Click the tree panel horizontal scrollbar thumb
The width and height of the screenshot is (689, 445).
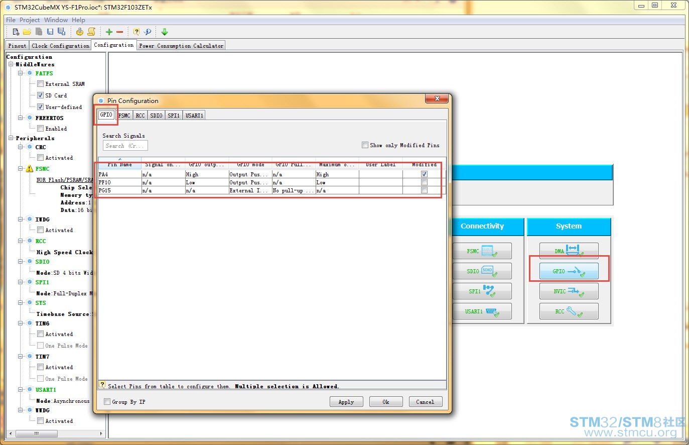(36, 433)
